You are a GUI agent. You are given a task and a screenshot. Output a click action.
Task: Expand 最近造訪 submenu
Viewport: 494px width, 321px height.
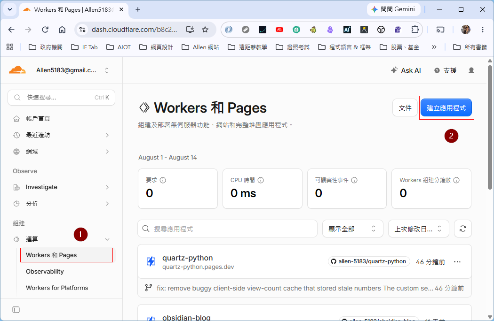coord(107,135)
